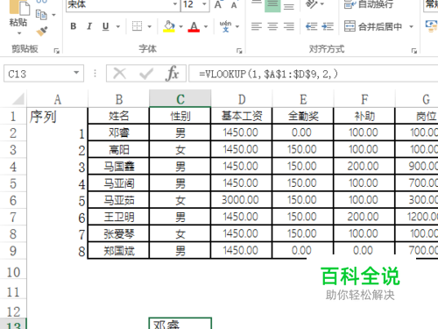
Task: Apply the red font color
Action: tap(194, 26)
